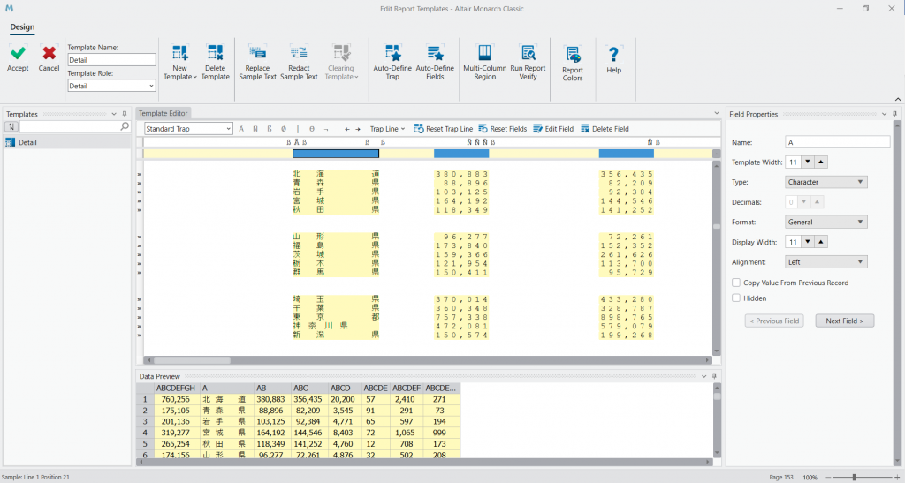Click the move trap left arrow
Screen dimensions: 905x483
point(346,129)
